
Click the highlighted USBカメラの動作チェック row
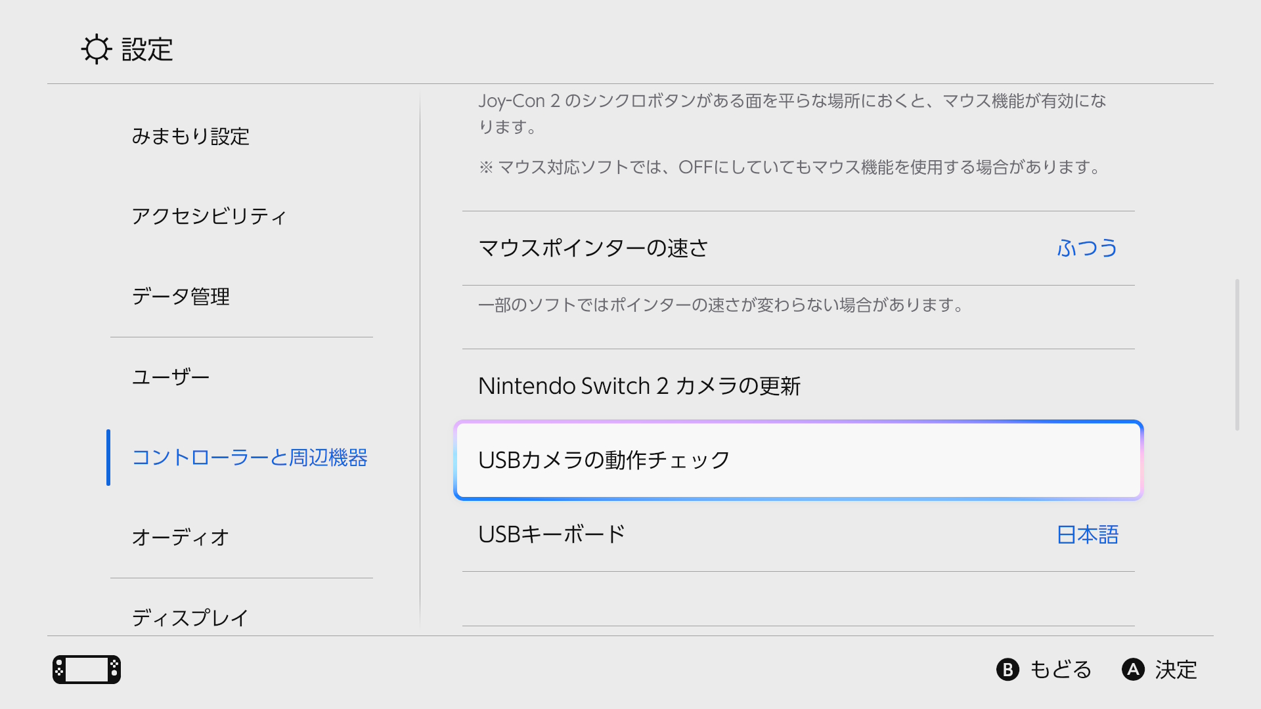[x=797, y=460]
